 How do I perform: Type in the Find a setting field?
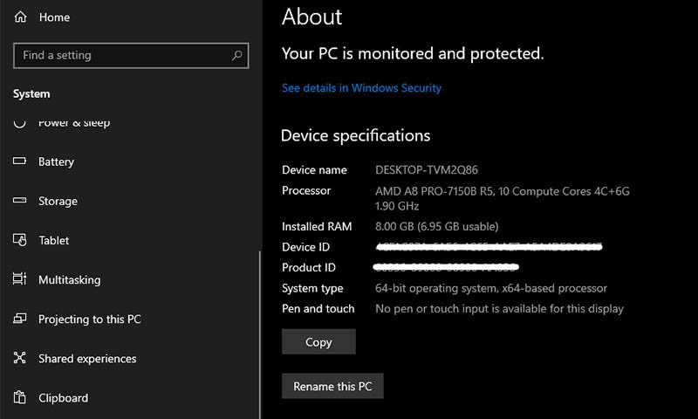(122, 55)
